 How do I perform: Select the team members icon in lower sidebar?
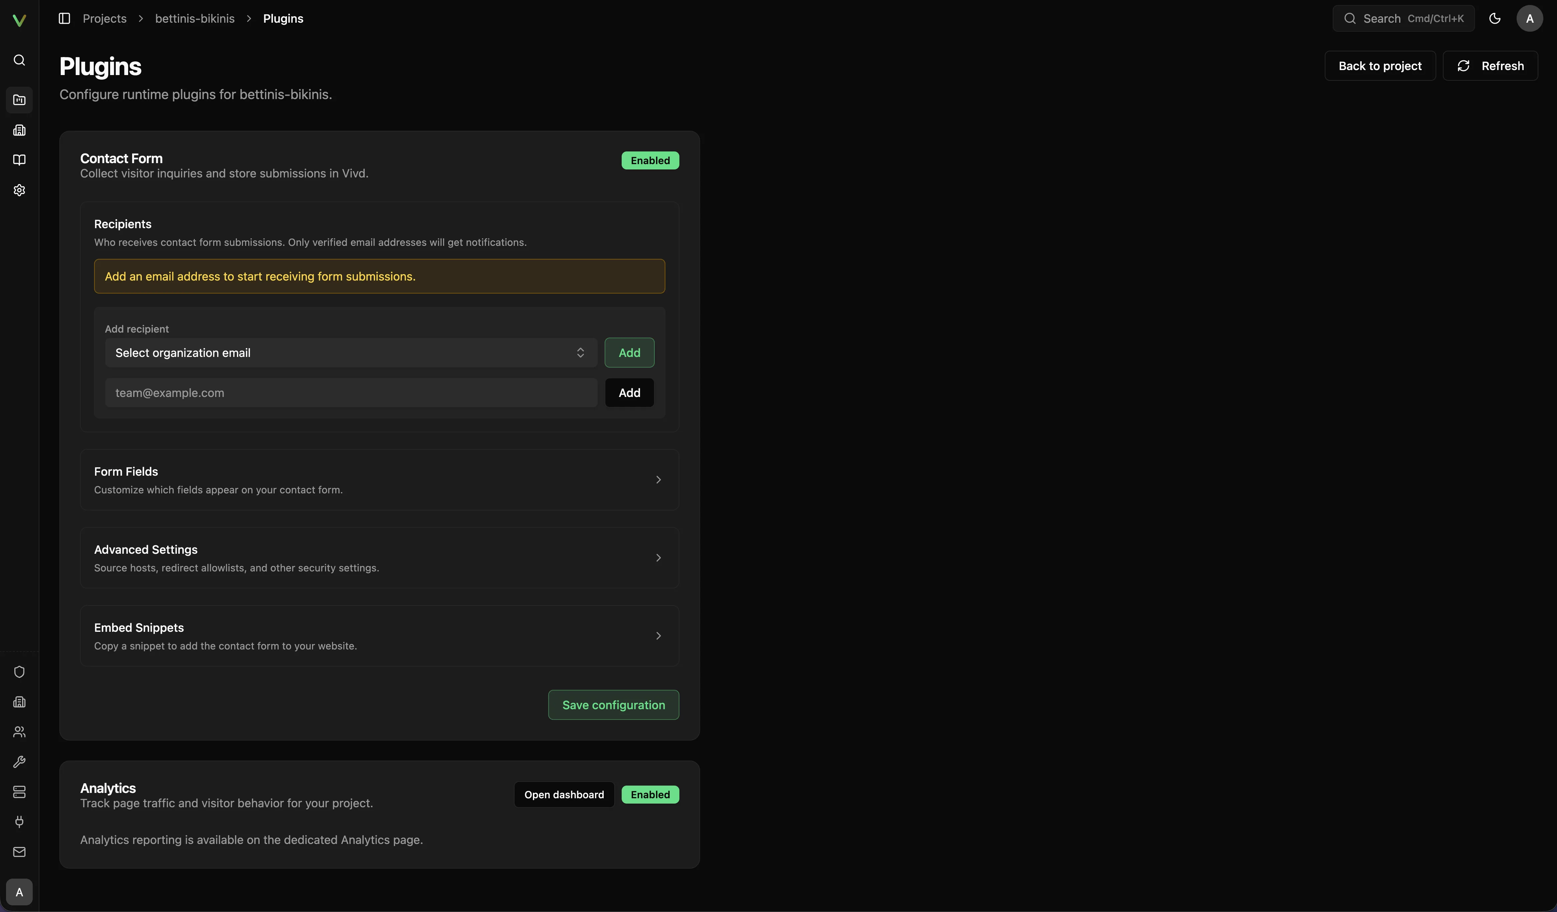coord(19,732)
